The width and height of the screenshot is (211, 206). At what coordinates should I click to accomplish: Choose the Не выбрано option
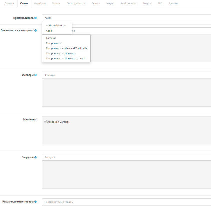coord(56,25)
